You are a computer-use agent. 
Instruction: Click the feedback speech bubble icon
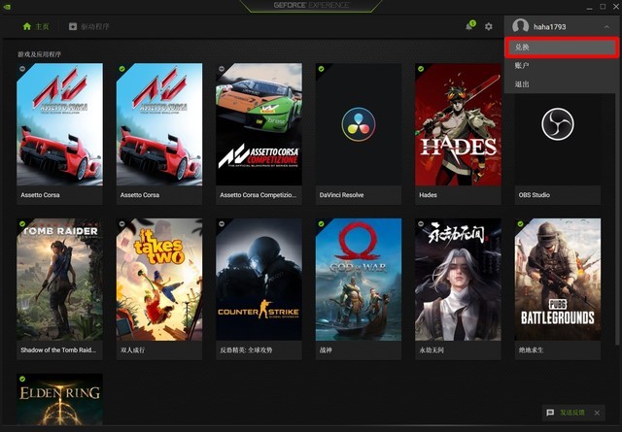[x=550, y=413]
